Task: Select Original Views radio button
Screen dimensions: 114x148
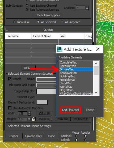Action: (76, 136)
